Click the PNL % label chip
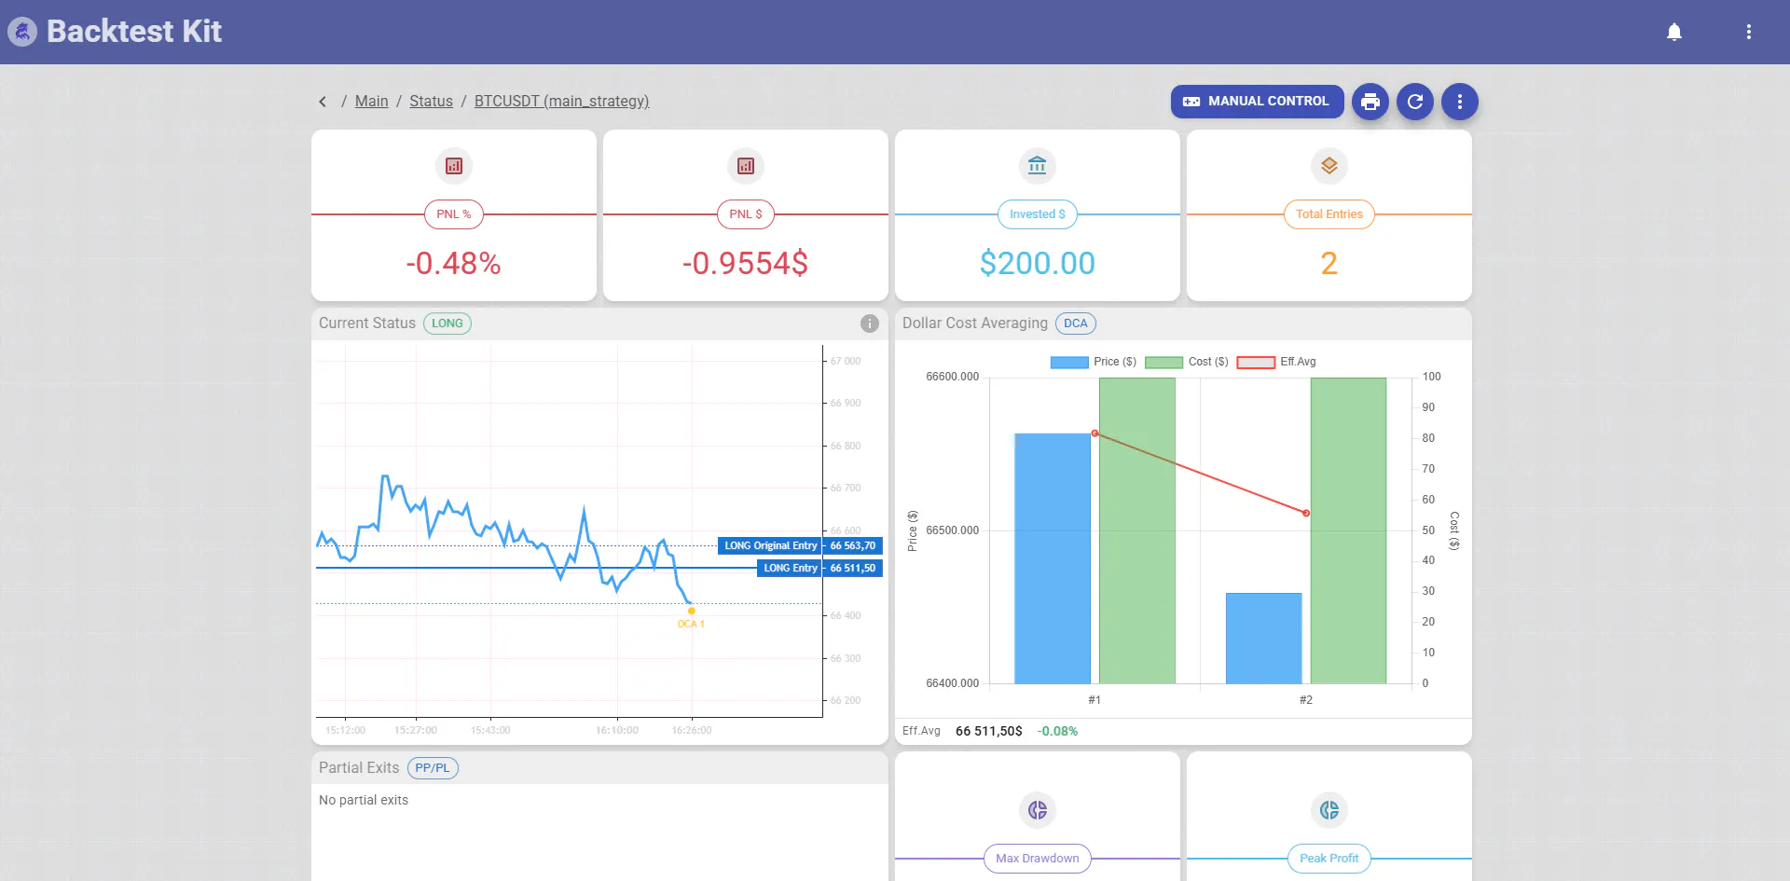Screen dimensions: 1790x881 point(454,214)
